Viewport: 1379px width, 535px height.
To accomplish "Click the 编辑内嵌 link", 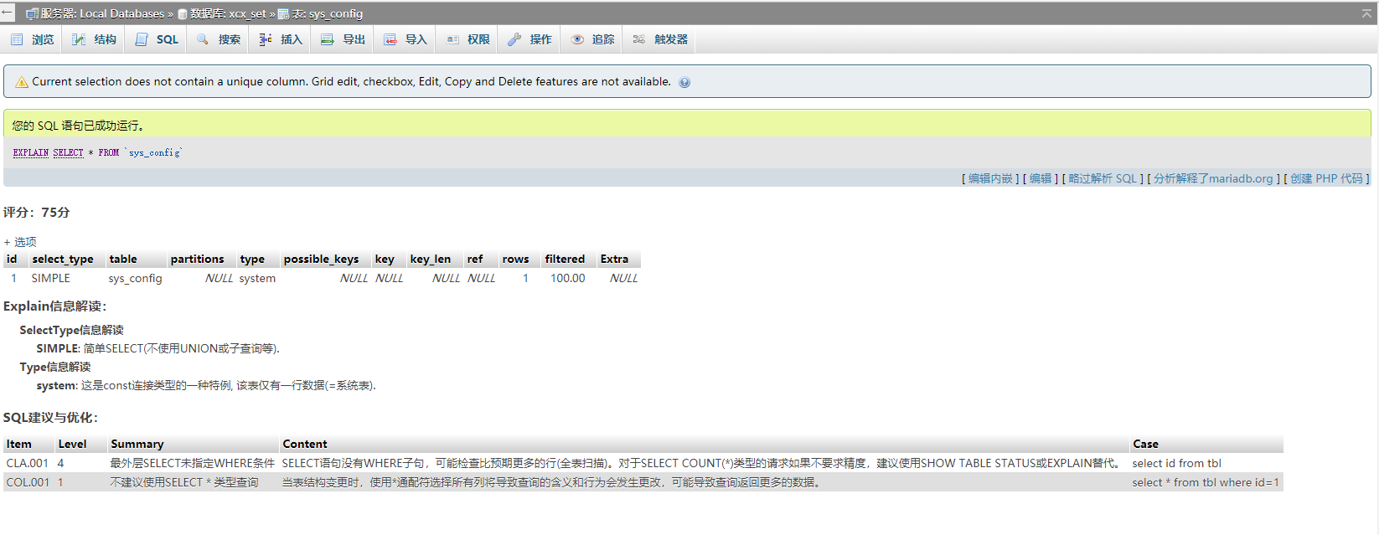I will [x=990, y=178].
